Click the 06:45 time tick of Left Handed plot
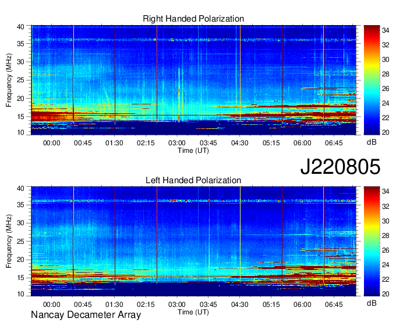Image resolution: width=396 pixels, height=322 pixels. (334, 304)
